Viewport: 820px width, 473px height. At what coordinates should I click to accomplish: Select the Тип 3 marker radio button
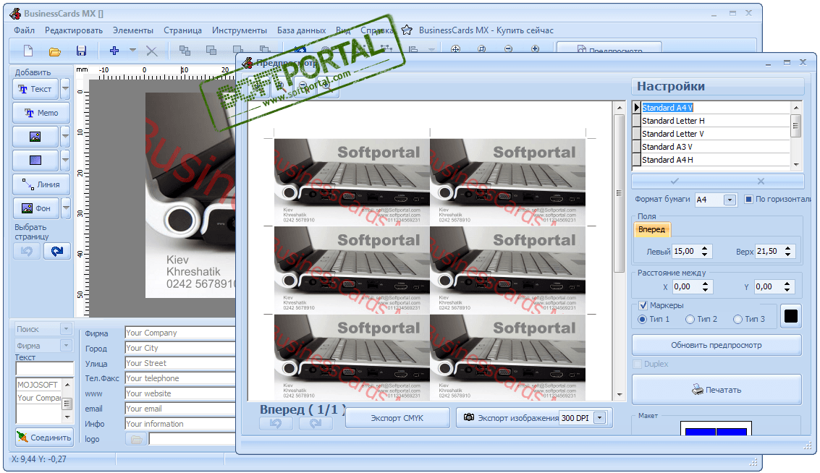(x=737, y=320)
